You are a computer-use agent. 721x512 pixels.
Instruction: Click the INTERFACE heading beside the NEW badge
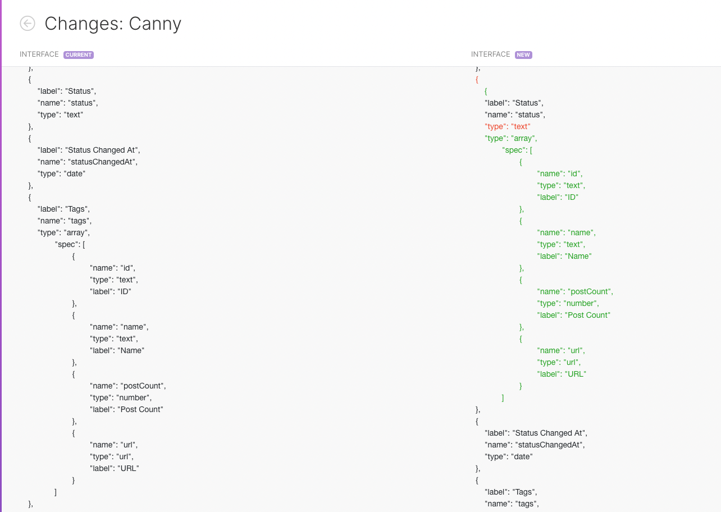coord(491,54)
